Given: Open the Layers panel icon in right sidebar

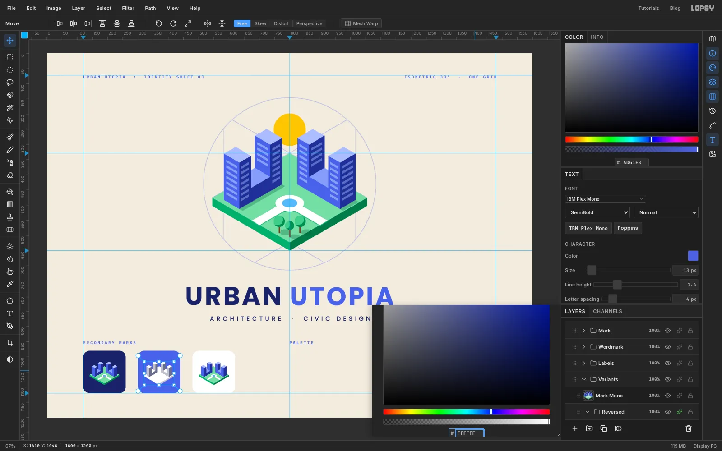Looking at the screenshot, I should tap(713, 82).
